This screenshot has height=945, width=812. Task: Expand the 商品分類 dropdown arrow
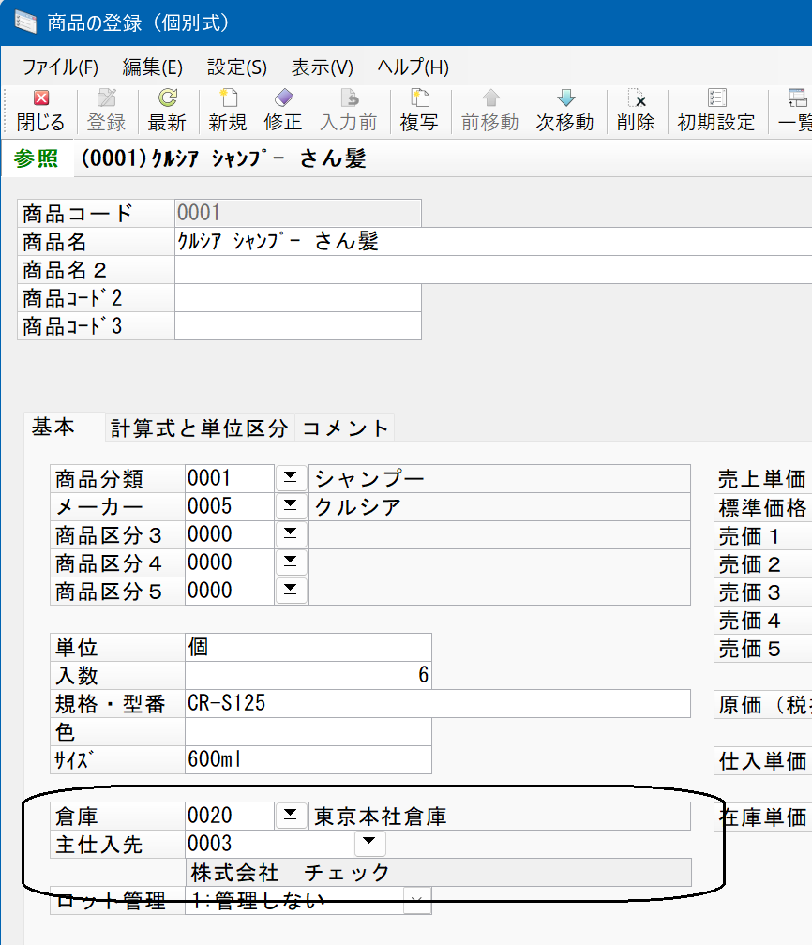pos(291,478)
